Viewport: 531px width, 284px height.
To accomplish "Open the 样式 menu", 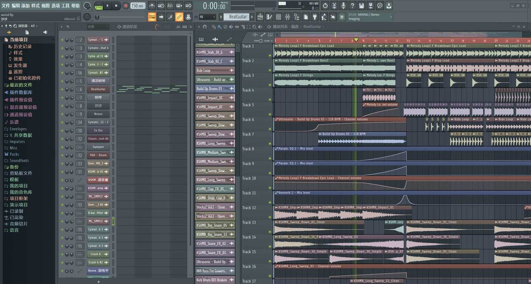I will [35, 6].
